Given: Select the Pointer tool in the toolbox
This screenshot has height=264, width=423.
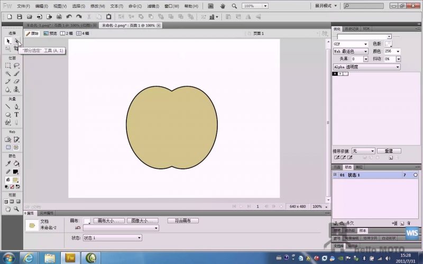Looking at the screenshot, I should click(x=8, y=41).
